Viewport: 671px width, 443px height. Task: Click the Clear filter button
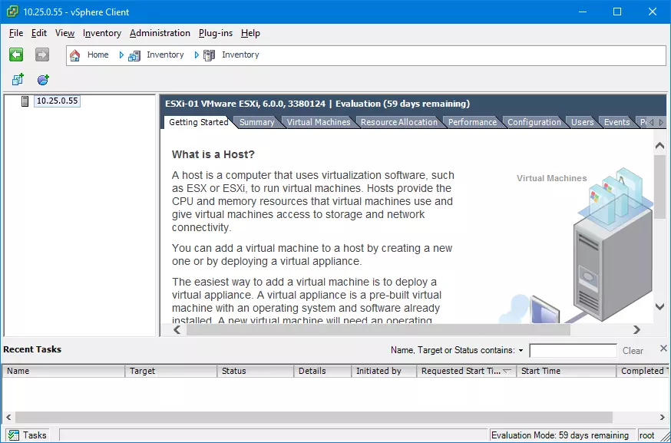[x=633, y=351]
